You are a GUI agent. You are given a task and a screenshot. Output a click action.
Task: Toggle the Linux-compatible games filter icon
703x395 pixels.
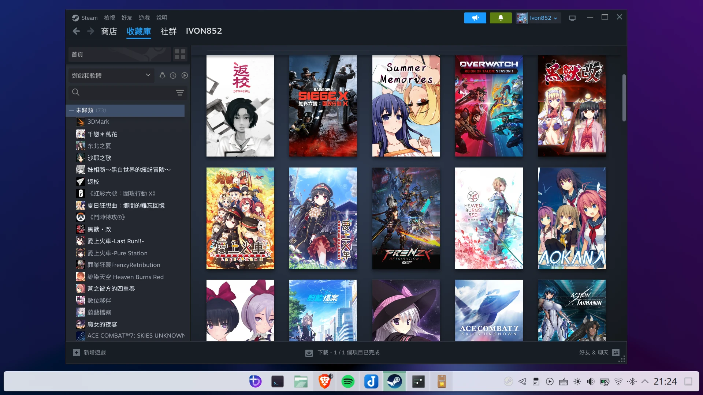pyautogui.click(x=162, y=75)
